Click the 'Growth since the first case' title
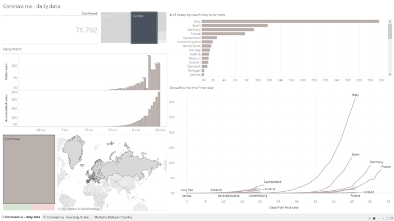The image size is (394, 221). [191, 88]
